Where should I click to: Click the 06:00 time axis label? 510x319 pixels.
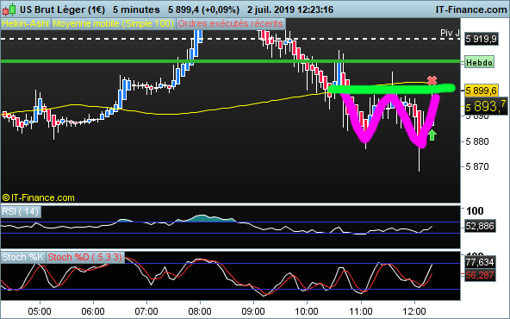pos(93,311)
